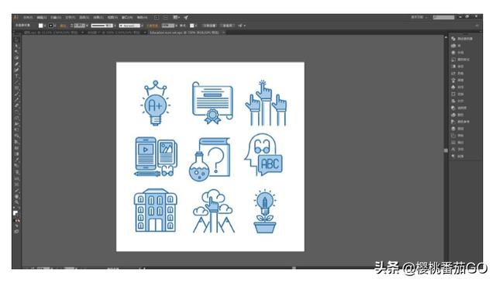Select the Line Segment tool

tap(17, 82)
